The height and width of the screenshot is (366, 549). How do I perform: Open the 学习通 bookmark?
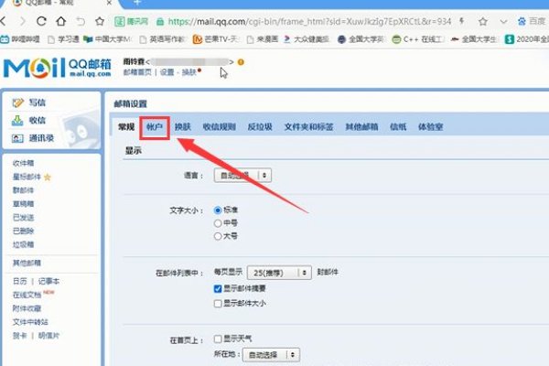(x=64, y=39)
